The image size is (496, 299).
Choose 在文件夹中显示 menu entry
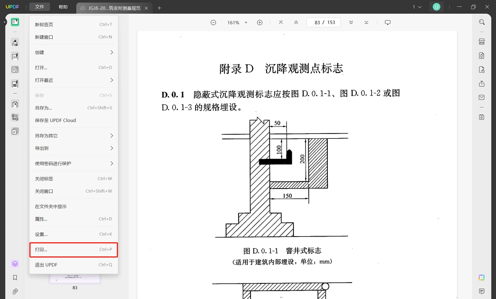(74, 206)
